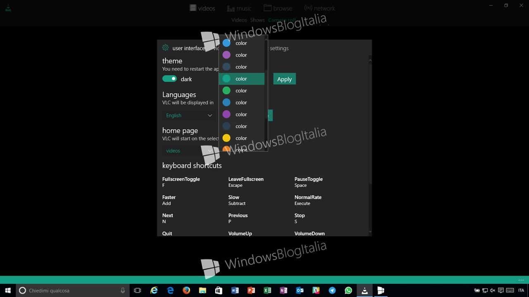Select the Camera roll sub-tab
Screen dimensions: 529x297
point(282,20)
